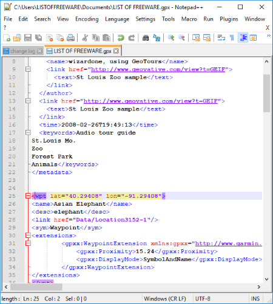273x304 pixels.
Task: Open the File menu
Action: [8, 19]
